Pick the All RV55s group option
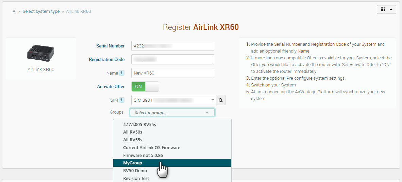The width and height of the screenshot is (402, 182). (x=133, y=140)
